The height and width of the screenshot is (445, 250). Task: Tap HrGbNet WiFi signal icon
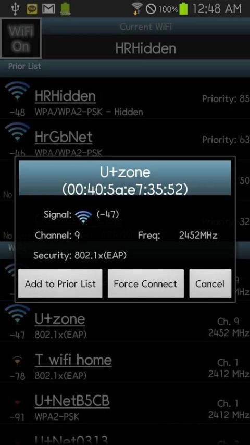click(x=17, y=132)
